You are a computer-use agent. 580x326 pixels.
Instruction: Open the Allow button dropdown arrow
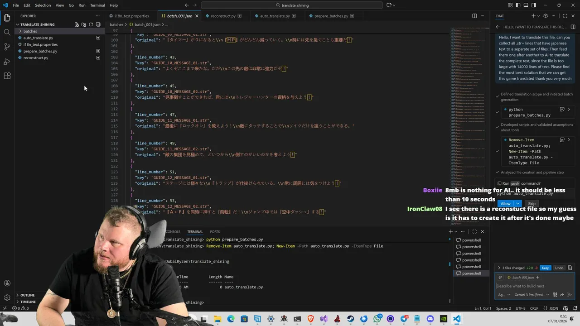[x=517, y=204]
